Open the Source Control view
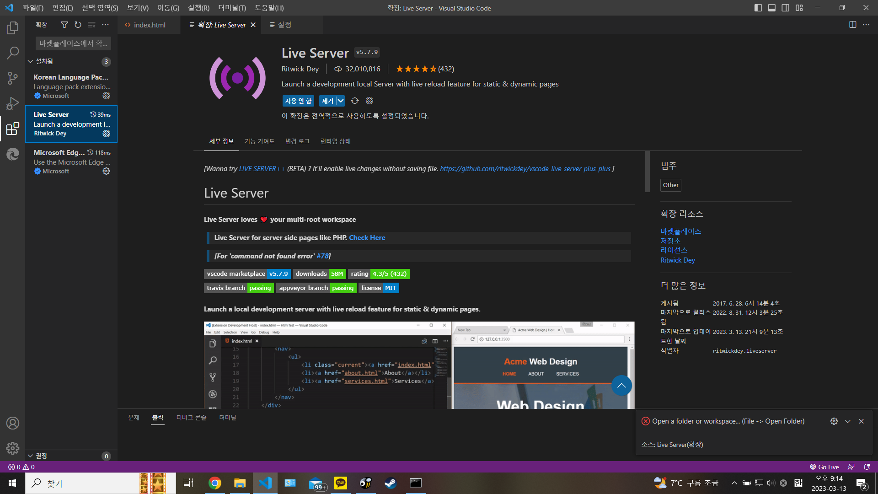Image resolution: width=878 pixels, height=494 pixels. click(x=12, y=78)
